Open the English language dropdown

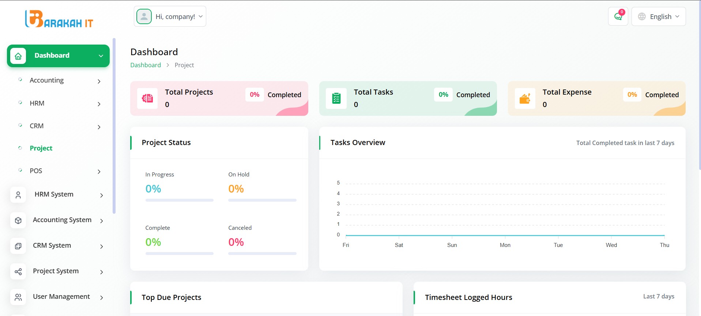[x=659, y=16]
